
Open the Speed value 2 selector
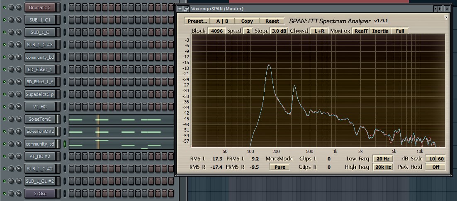coord(248,31)
